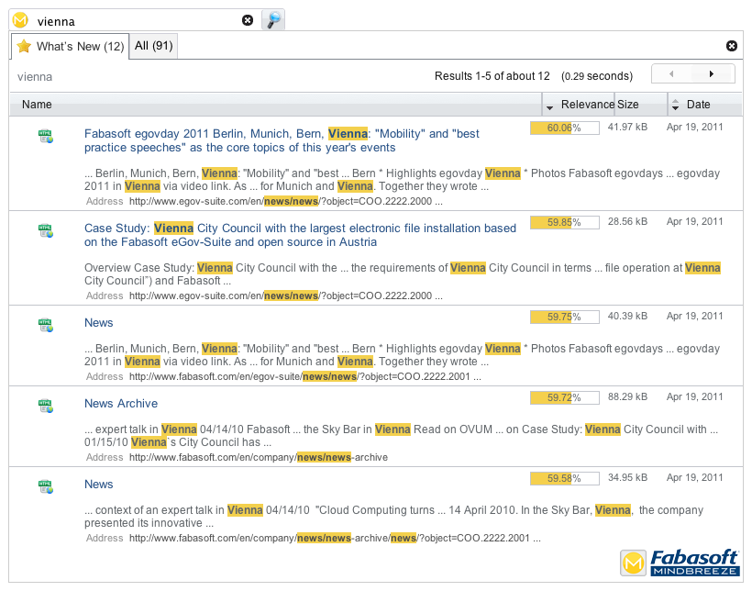752x591 pixels.
Task: Switch to the All (91) tab
Action: click(x=153, y=46)
